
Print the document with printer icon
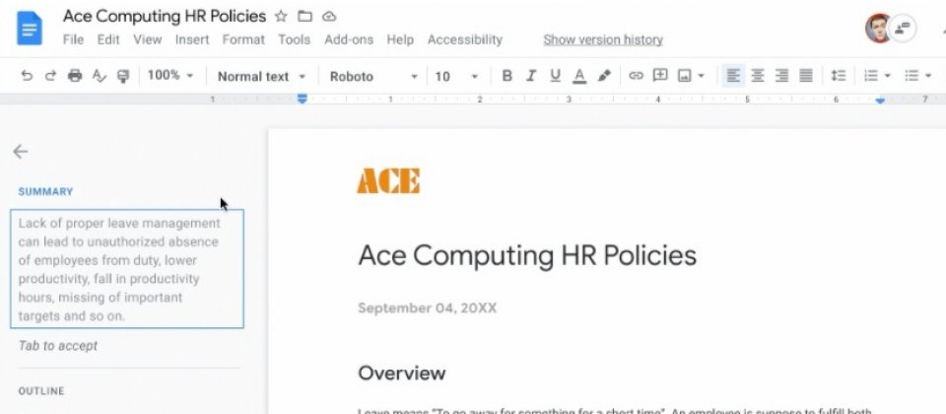tap(75, 76)
